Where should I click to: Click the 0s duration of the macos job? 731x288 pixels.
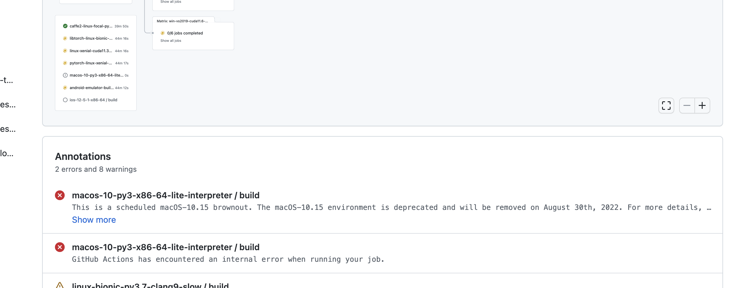click(x=127, y=75)
